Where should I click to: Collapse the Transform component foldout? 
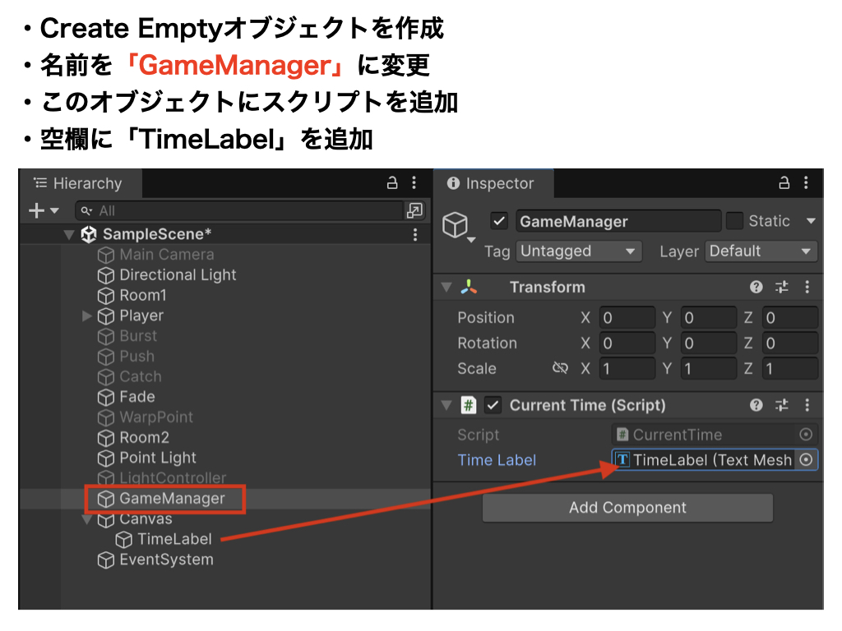[x=446, y=288]
